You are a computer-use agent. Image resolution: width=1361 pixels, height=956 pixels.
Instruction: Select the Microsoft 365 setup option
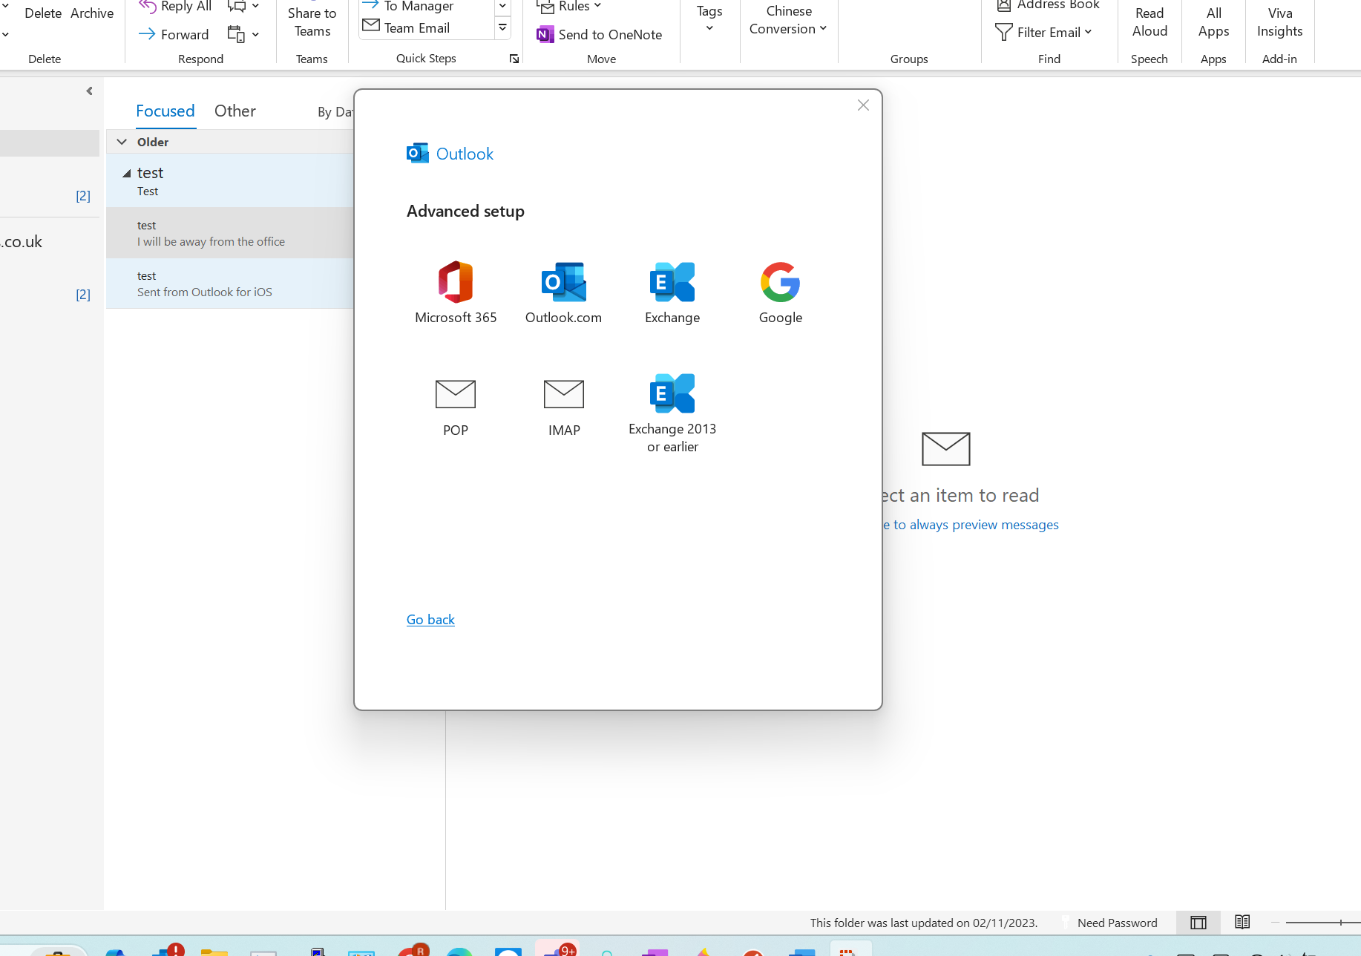(455, 292)
